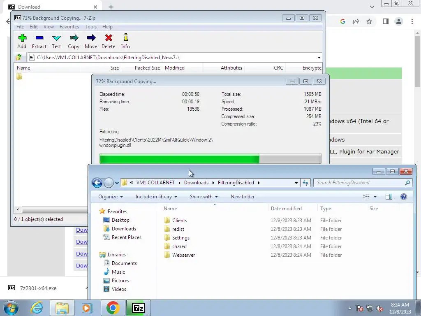Click VM1.COLLABNET breadcrumb in Explorer
The width and height of the screenshot is (421, 316).
(155, 183)
